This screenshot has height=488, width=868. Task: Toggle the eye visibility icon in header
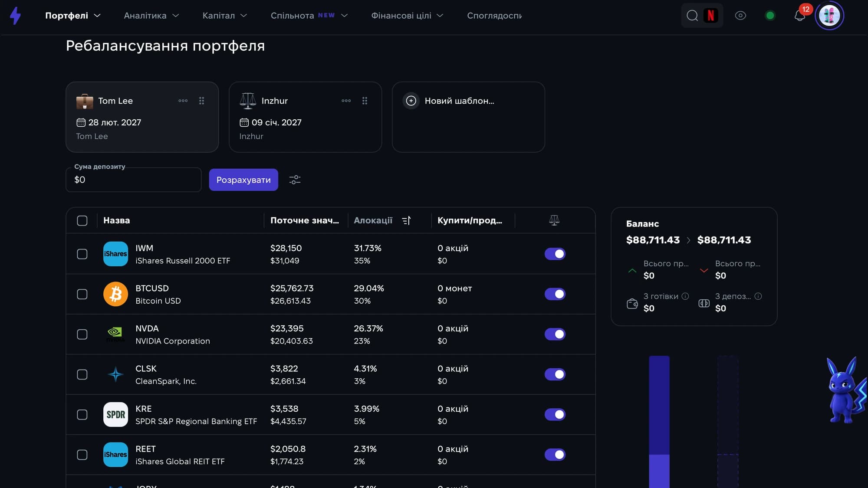[x=740, y=16]
